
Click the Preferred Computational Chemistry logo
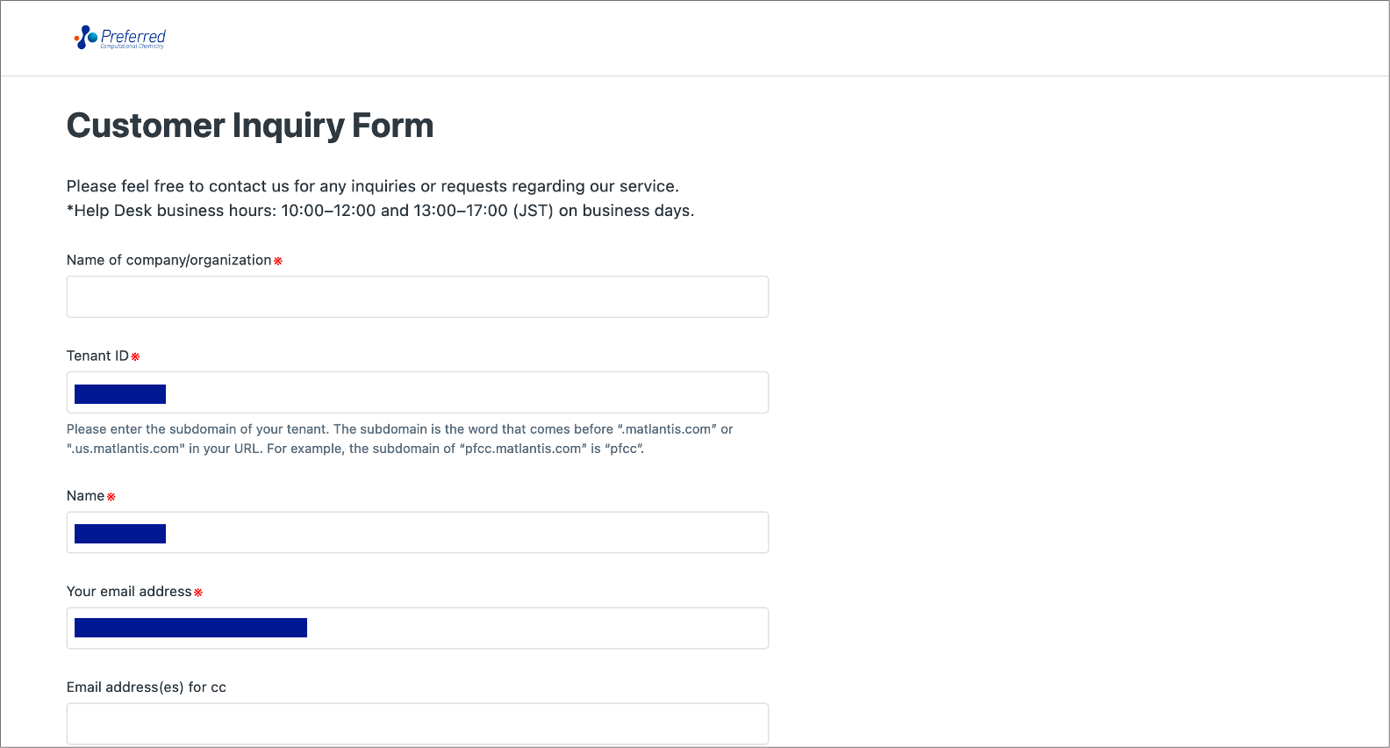point(120,38)
